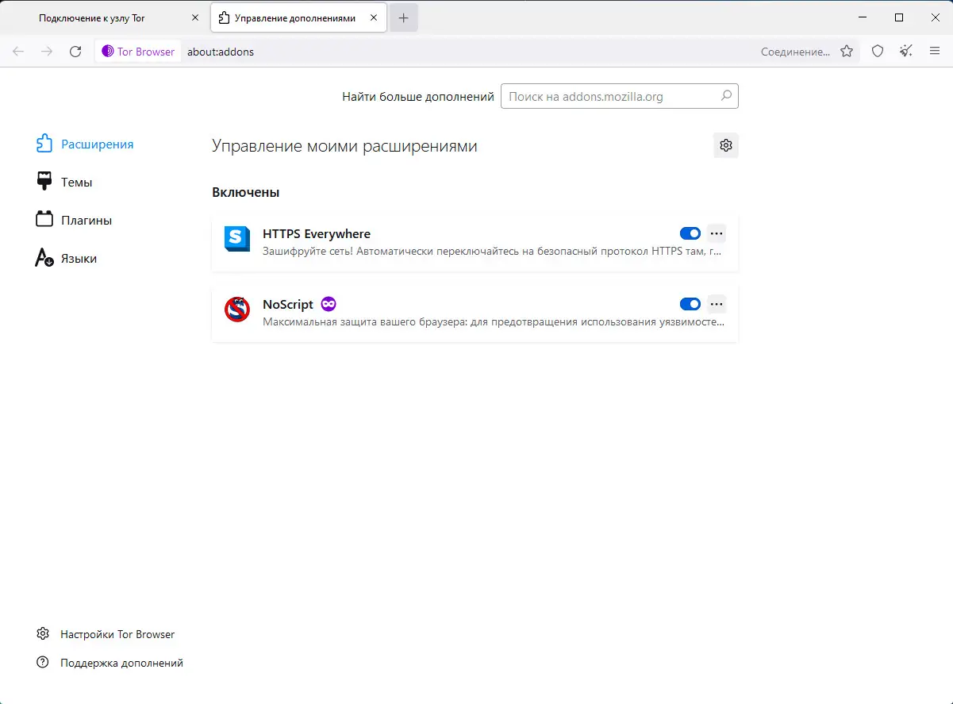Click the Включены section heading
The height and width of the screenshot is (704, 953).
pyautogui.click(x=245, y=192)
